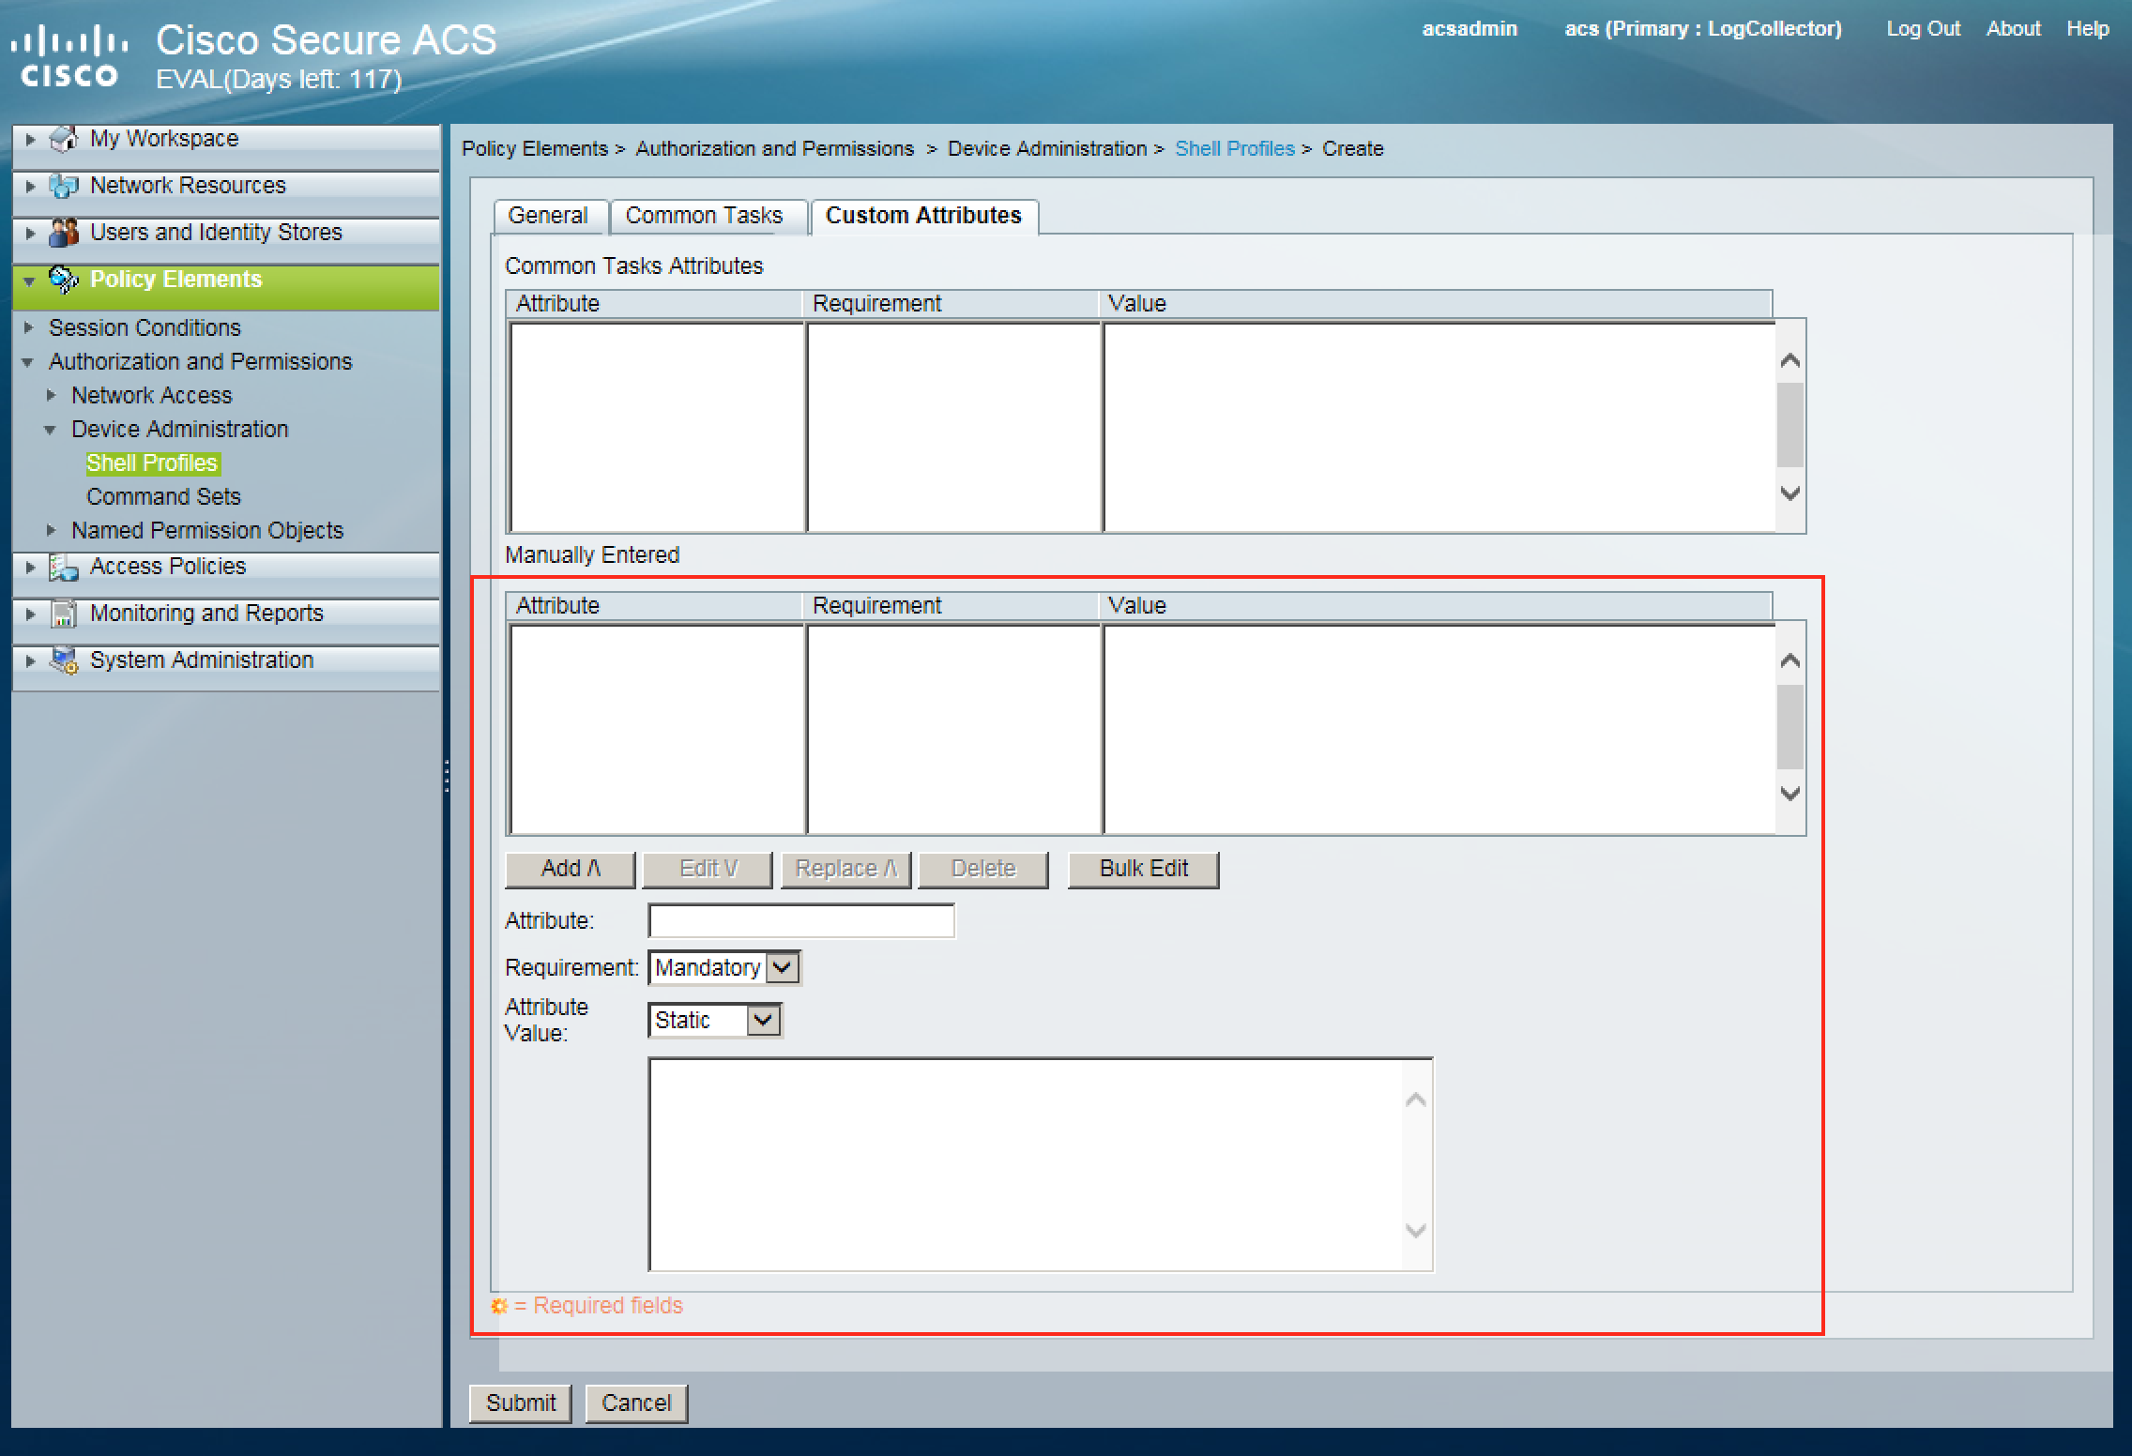The image size is (2132, 1456).
Task: Open the Attribute Value Static dropdown
Action: point(763,1020)
